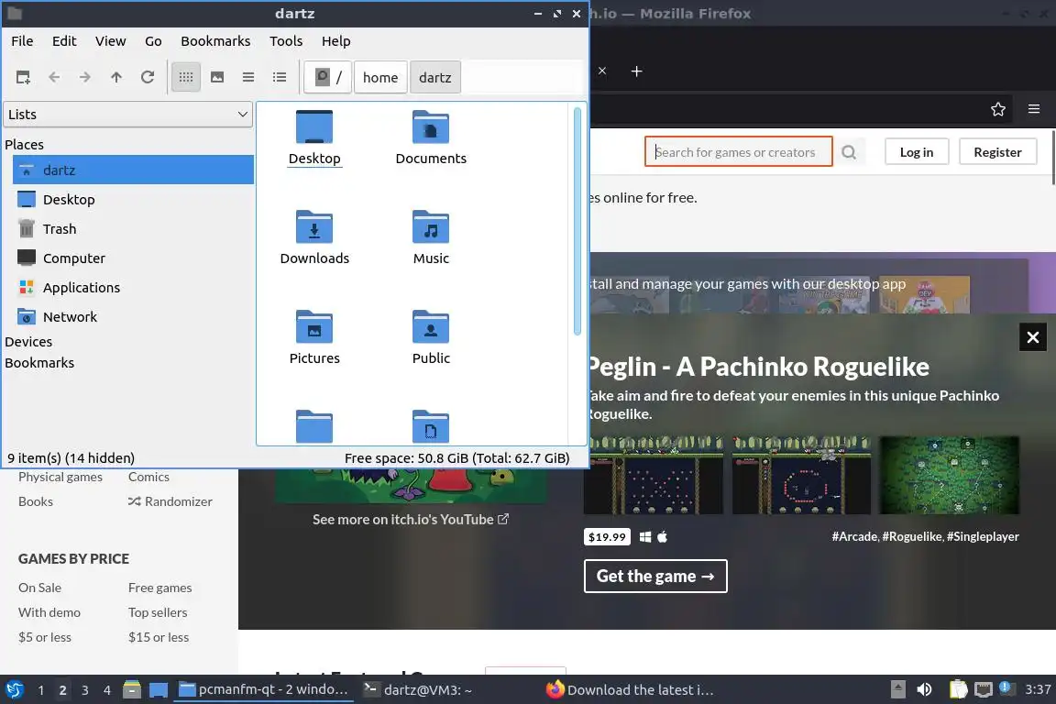Screen dimensions: 1056x704
Task: Switch to detailed list view
Action: [x=280, y=78]
